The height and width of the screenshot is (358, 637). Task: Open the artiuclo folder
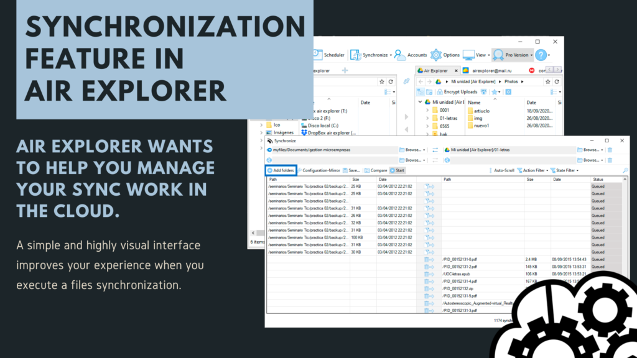click(x=478, y=111)
